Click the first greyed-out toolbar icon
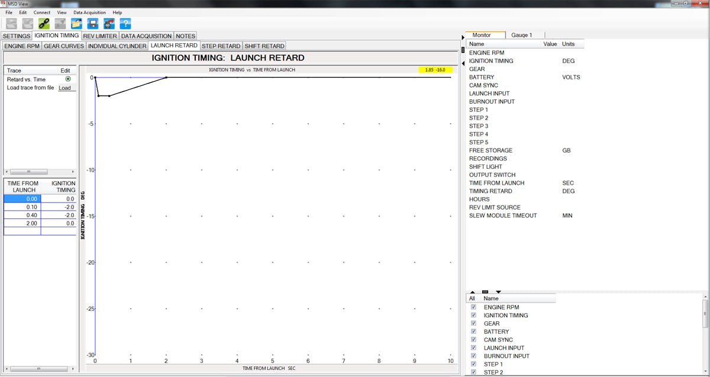The image size is (710, 377). tap(11, 24)
